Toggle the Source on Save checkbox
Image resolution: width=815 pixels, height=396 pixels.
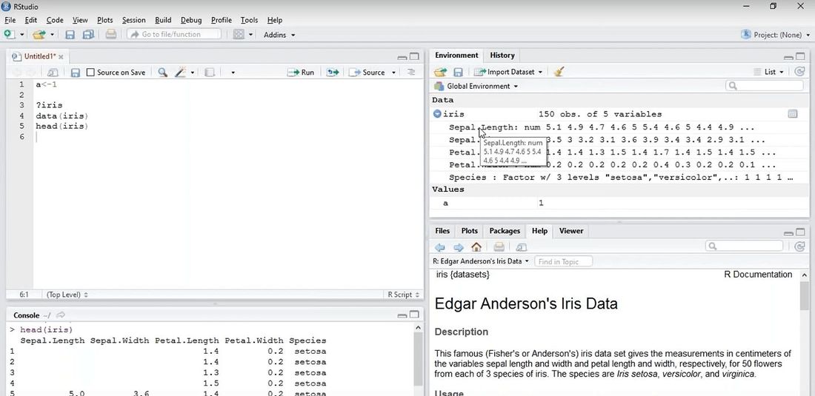tap(90, 72)
